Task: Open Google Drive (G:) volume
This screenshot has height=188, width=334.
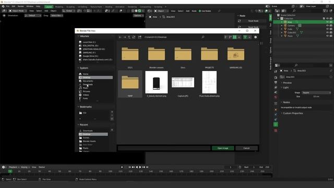Action: click(96, 56)
